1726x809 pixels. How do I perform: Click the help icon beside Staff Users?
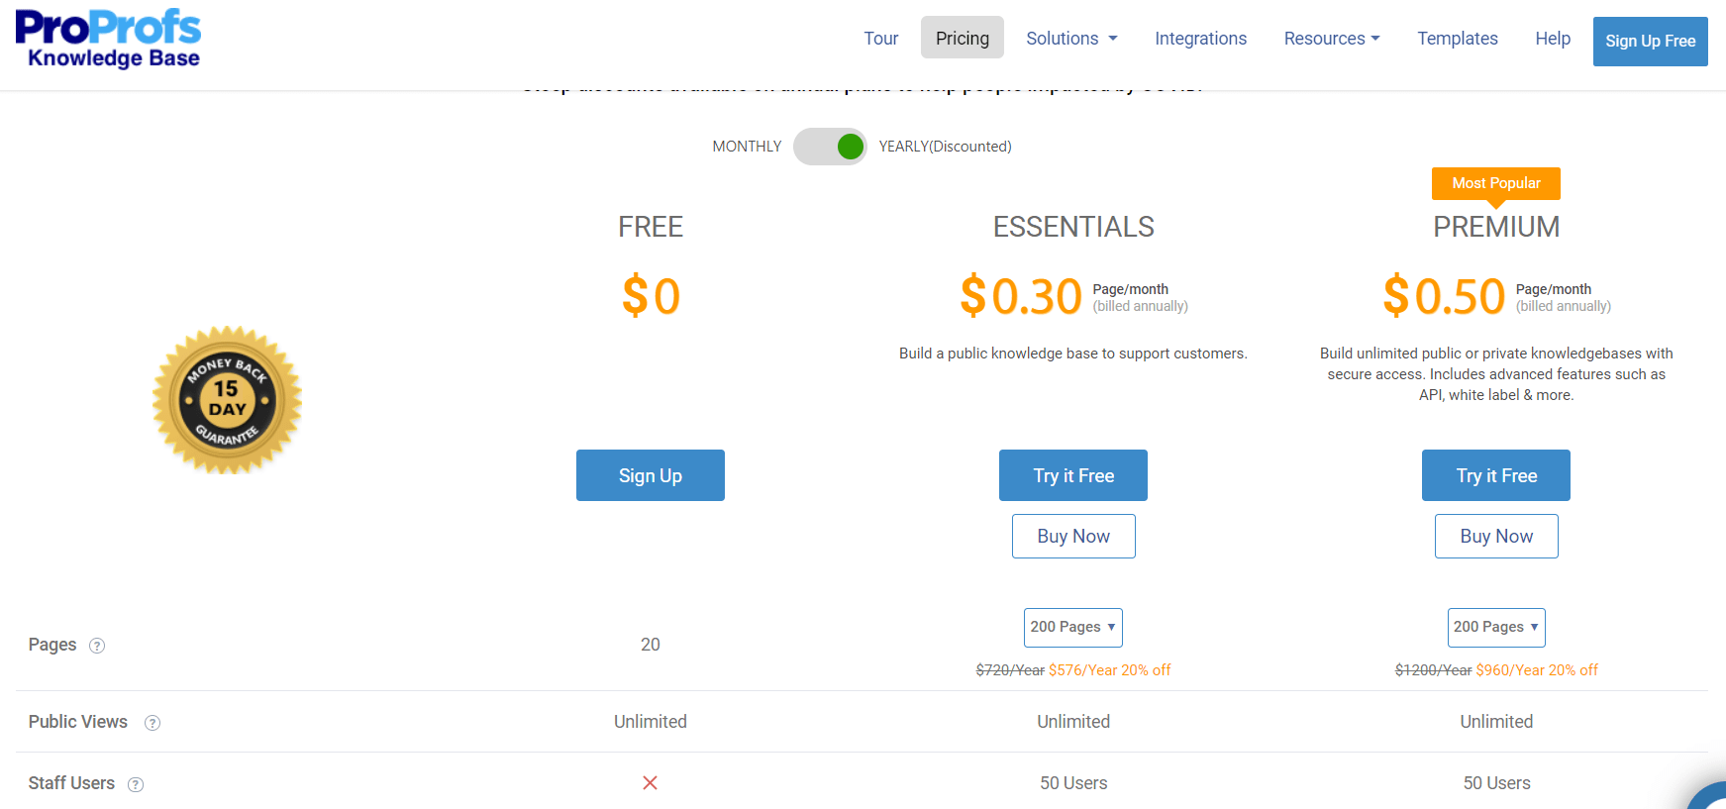pyautogui.click(x=136, y=784)
